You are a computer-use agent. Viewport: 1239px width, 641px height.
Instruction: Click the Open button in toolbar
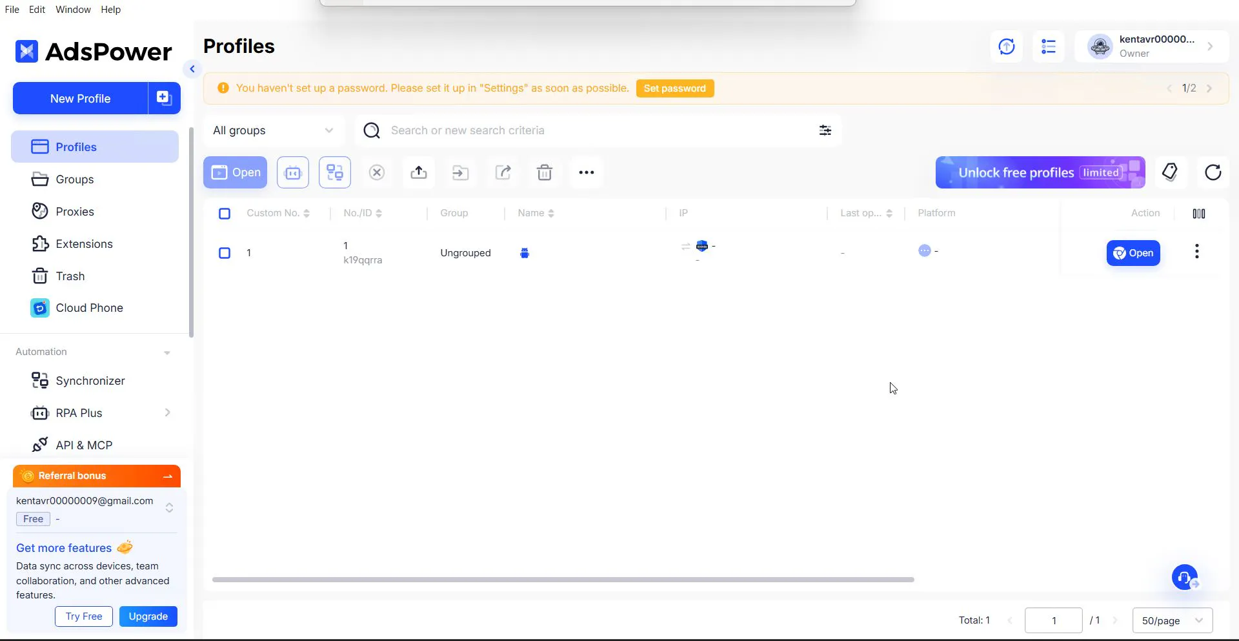click(x=235, y=172)
